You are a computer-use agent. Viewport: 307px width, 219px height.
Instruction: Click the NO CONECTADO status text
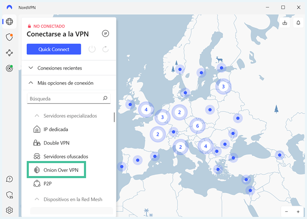pos(49,26)
